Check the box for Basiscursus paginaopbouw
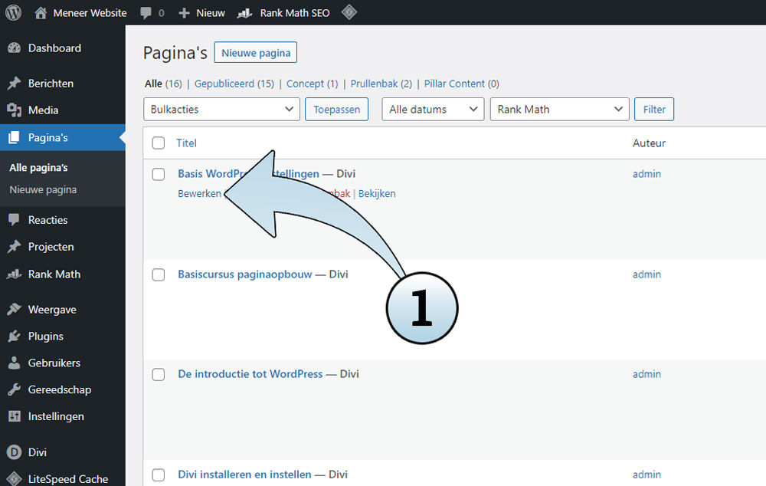The image size is (766, 486). click(x=159, y=274)
